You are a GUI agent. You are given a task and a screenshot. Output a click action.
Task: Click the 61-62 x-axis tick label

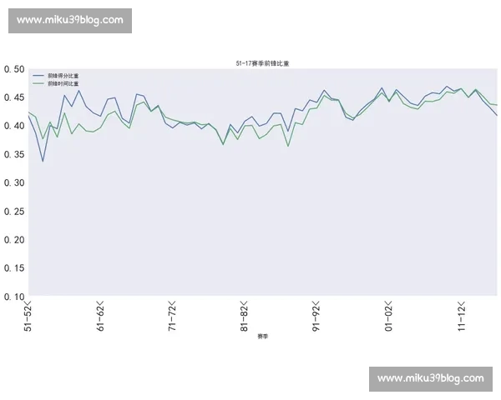(100, 317)
